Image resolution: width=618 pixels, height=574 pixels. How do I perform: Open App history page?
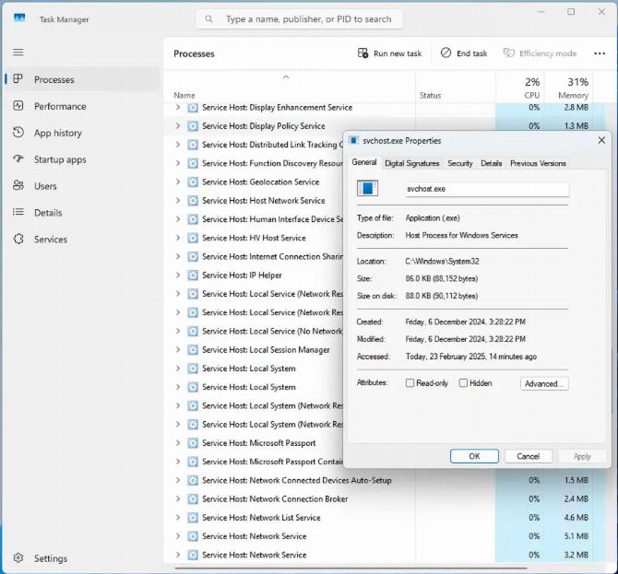tap(83, 133)
